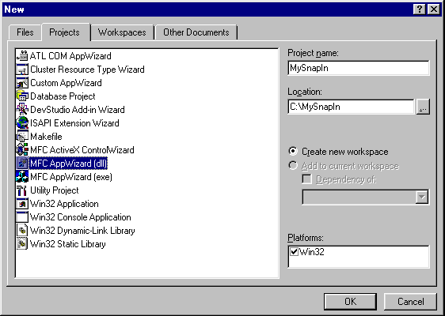The image size is (445, 316).
Task: Dismiss dialog with Cancel button
Action: pyautogui.click(x=410, y=302)
